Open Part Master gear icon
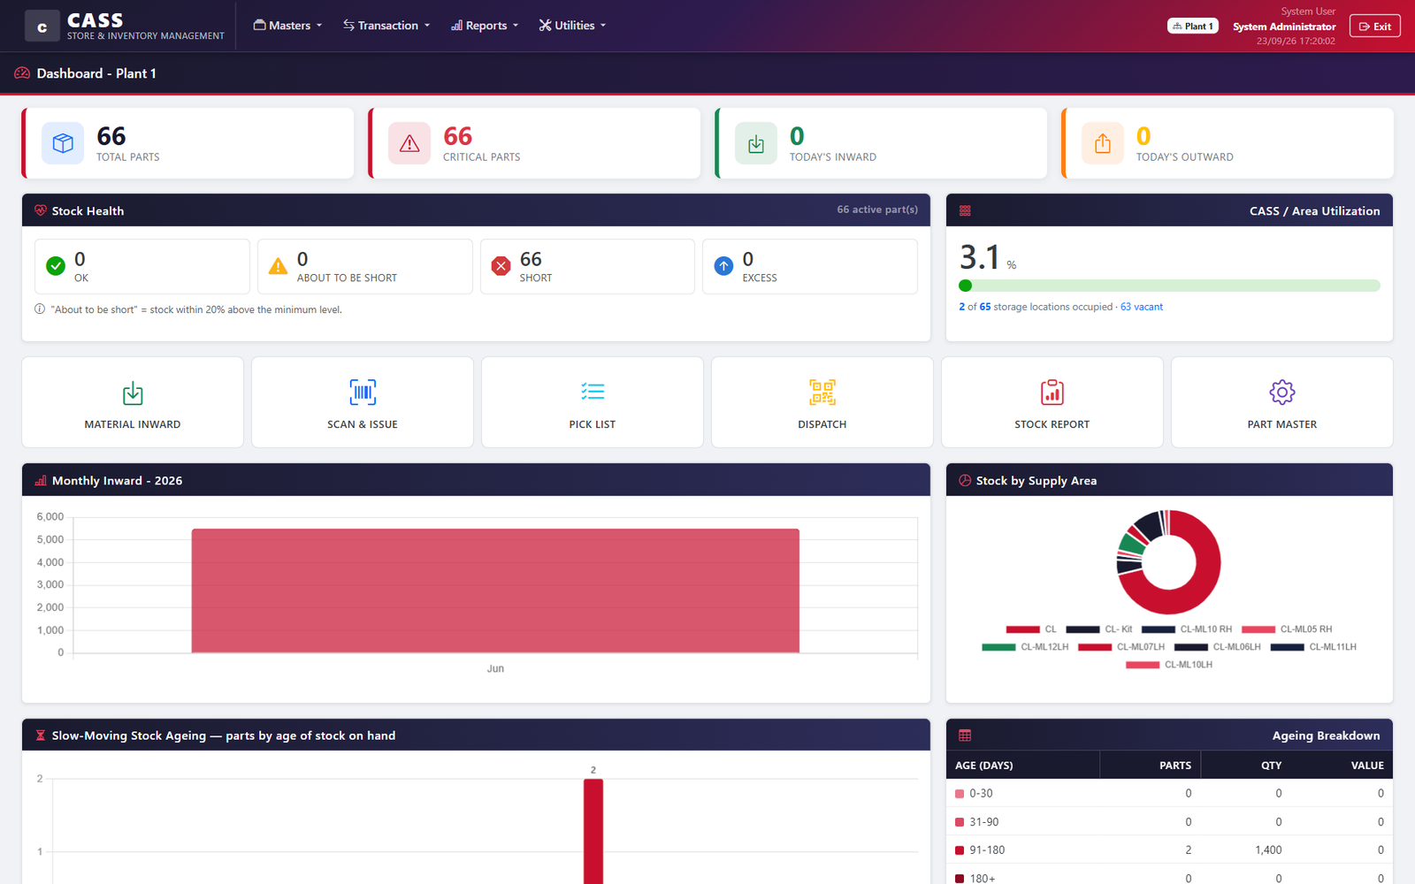The image size is (1415, 884). pyautogui.click(x=1282, y=392)
